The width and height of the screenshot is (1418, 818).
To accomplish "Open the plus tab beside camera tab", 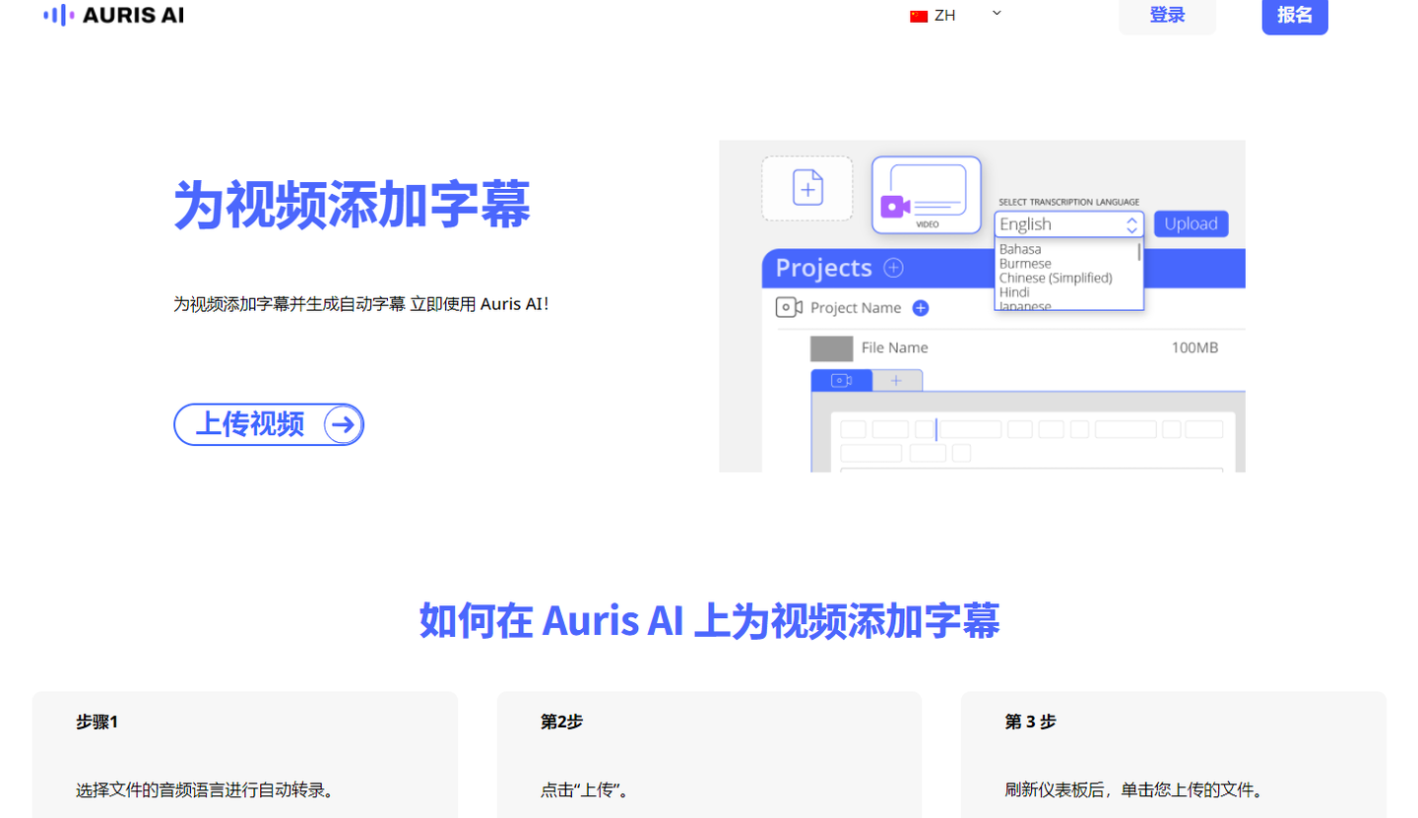I will click(x=896, y=381).
